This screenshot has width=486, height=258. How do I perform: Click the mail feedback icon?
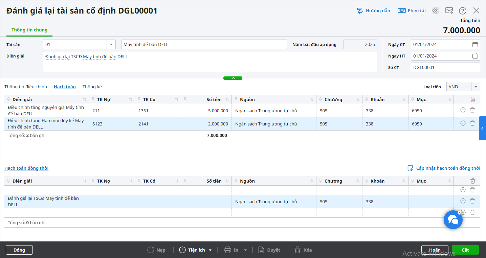449,10
